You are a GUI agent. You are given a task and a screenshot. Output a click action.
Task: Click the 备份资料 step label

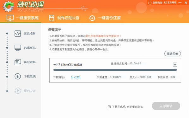pyautogui.click(x=30, y=62)
